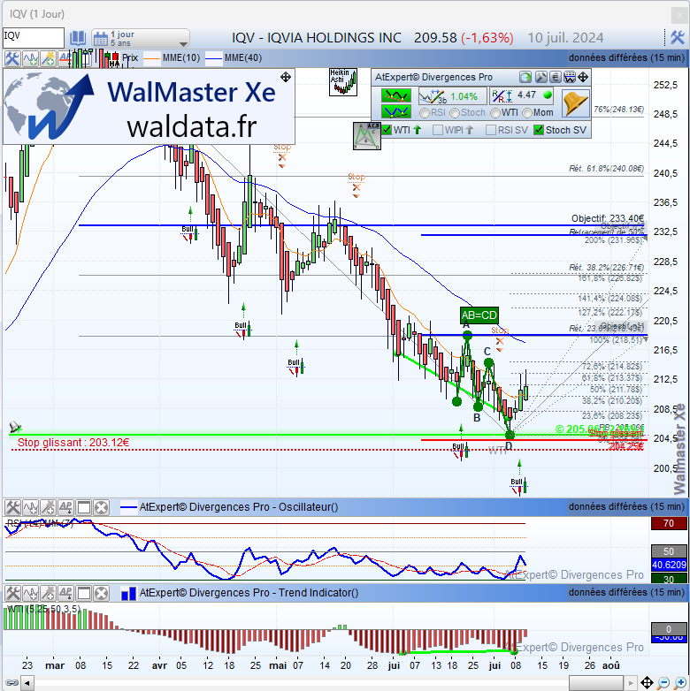Click the W chart display icon in AtExpert panel
Image resolution: width=690 pixels, height=691 pixels.
570,78
